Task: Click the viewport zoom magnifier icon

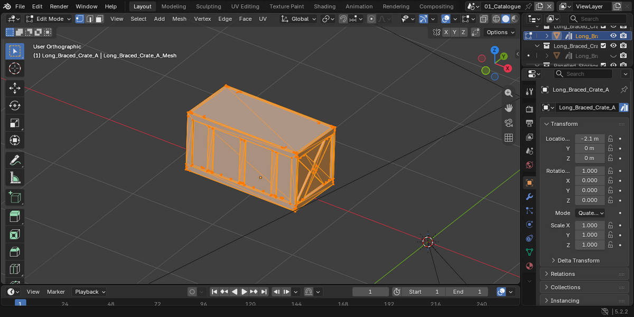Action: click(509, 92)
